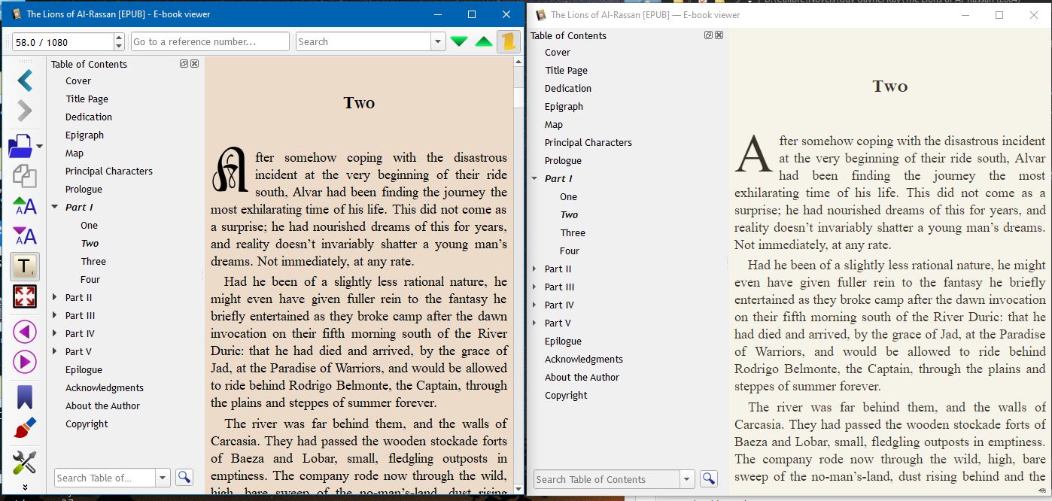Screen dimensions: 1052x501
Task: Open Preferences via wrench and screwdriver icon
Action: pyautogui.click(x=25, y=462)
